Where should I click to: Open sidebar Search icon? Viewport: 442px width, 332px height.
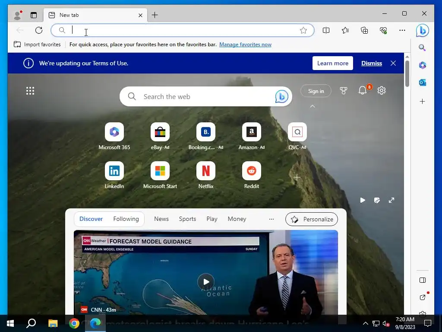422,48
